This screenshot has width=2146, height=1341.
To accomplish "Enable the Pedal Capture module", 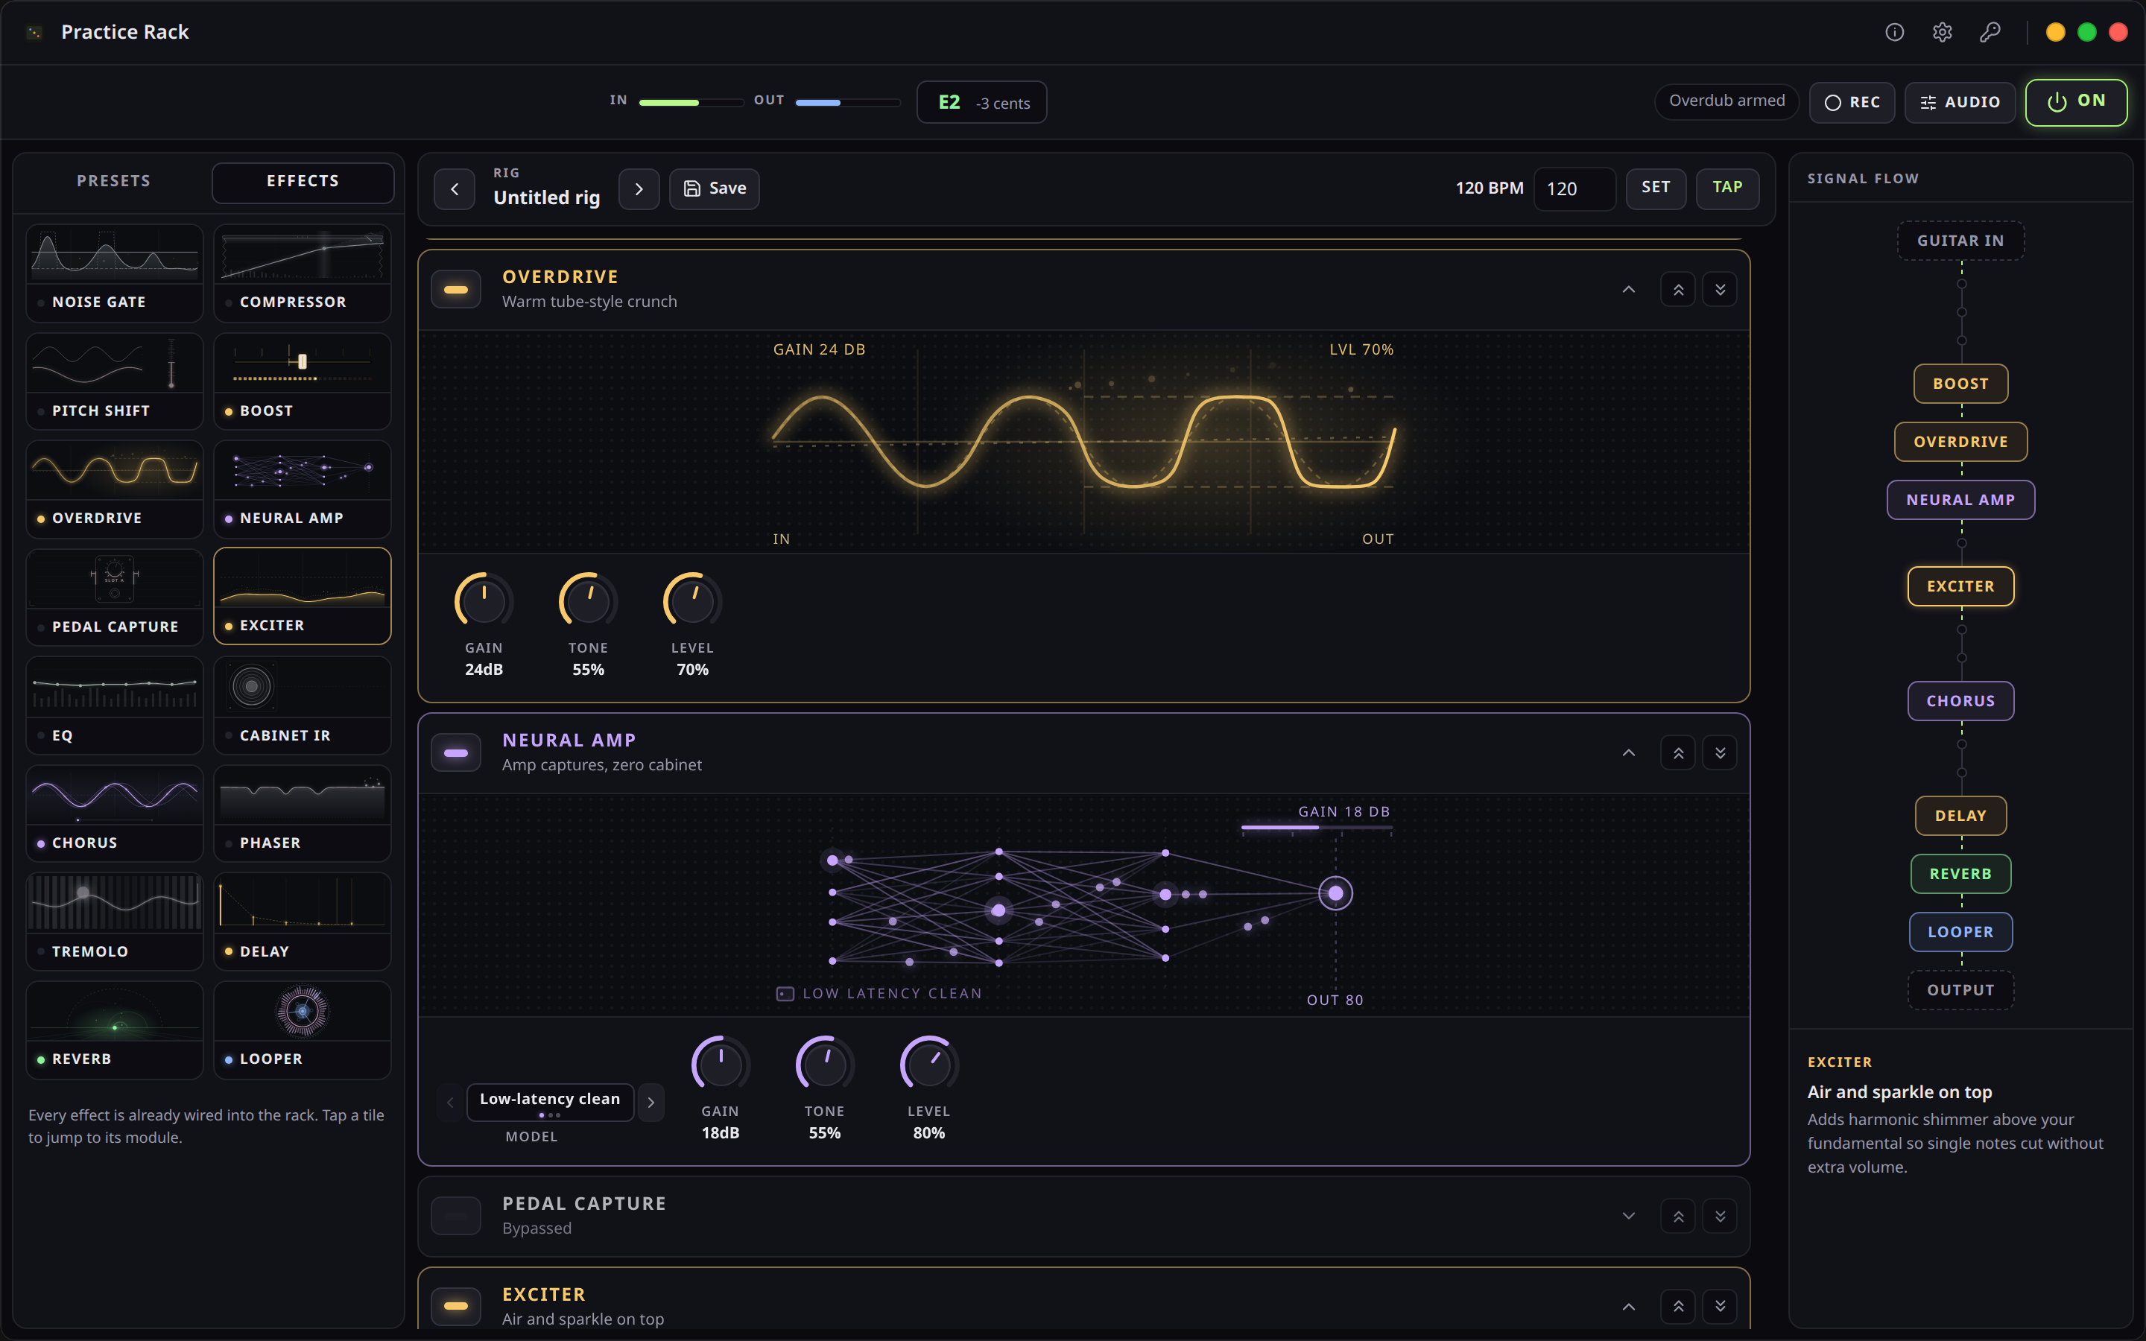I will pyautogui.click(x=456, y=1216).
